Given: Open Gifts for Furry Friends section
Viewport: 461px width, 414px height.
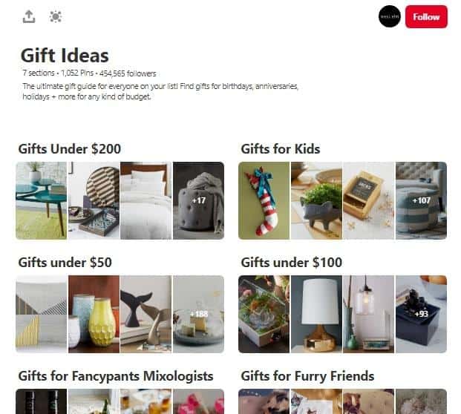Looking at the screenshot, I should tap(307, 376).
